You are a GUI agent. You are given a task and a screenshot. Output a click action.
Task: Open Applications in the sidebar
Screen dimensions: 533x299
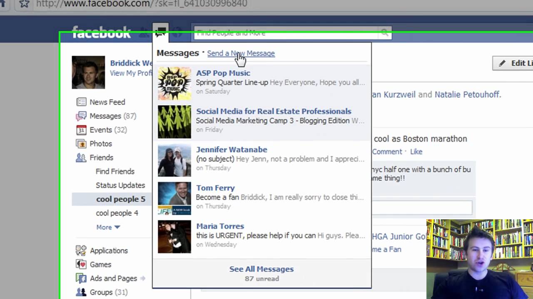pos(109,251)
